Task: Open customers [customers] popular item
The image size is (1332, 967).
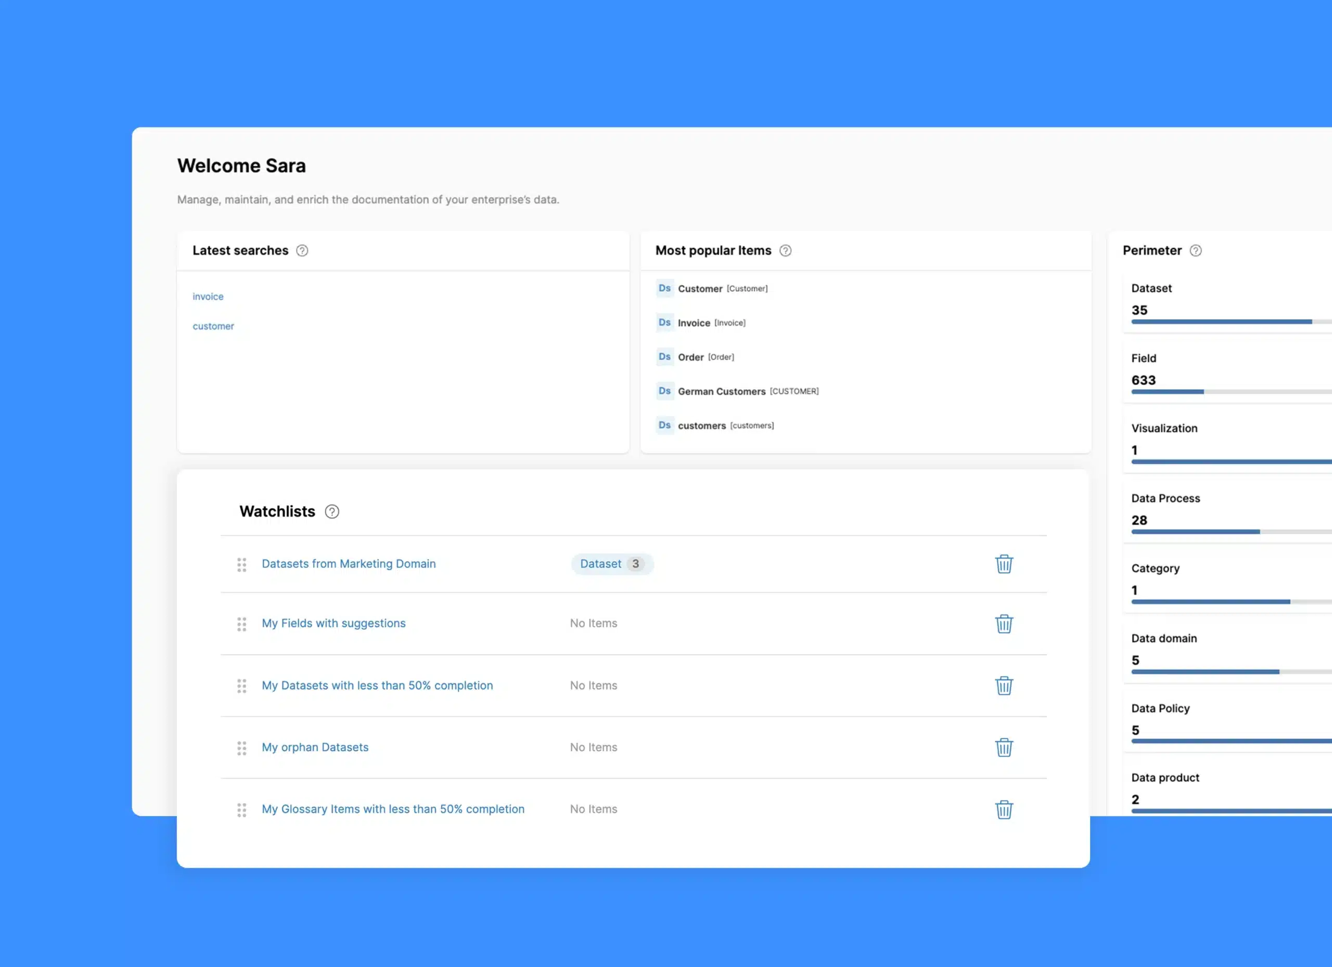Action: (726, 425)
